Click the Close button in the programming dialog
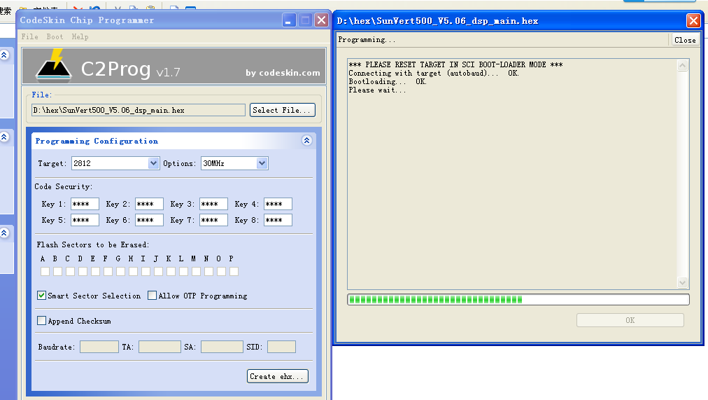Viewport: 708px width, 400px height. point(685,40)
